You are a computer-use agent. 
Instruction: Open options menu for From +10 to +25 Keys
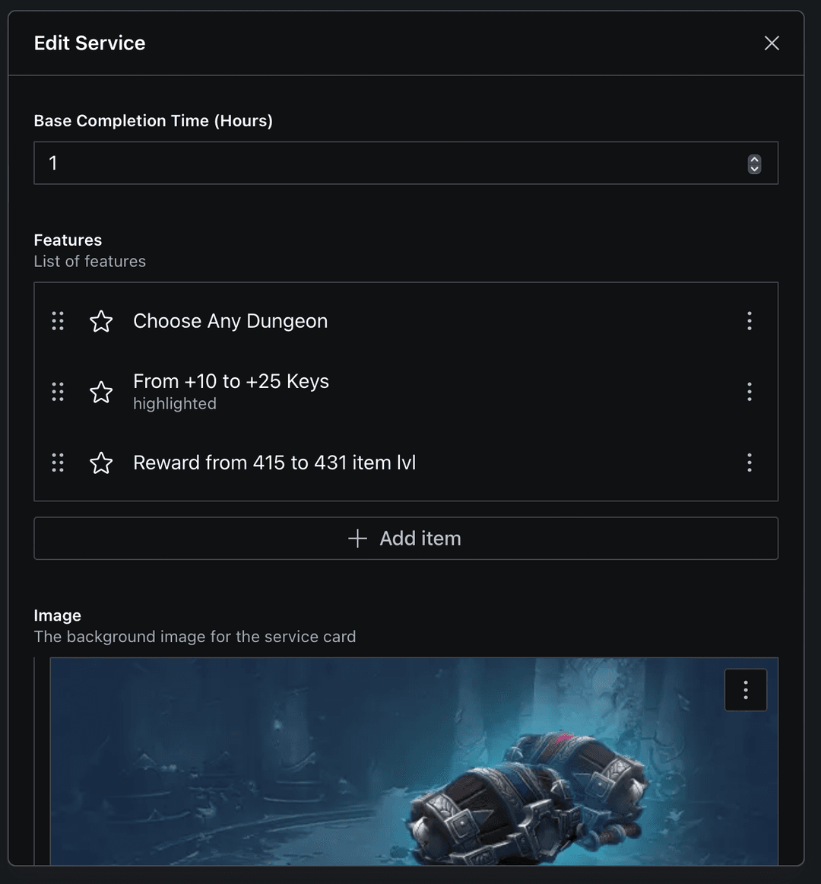[x=749, y=392]
